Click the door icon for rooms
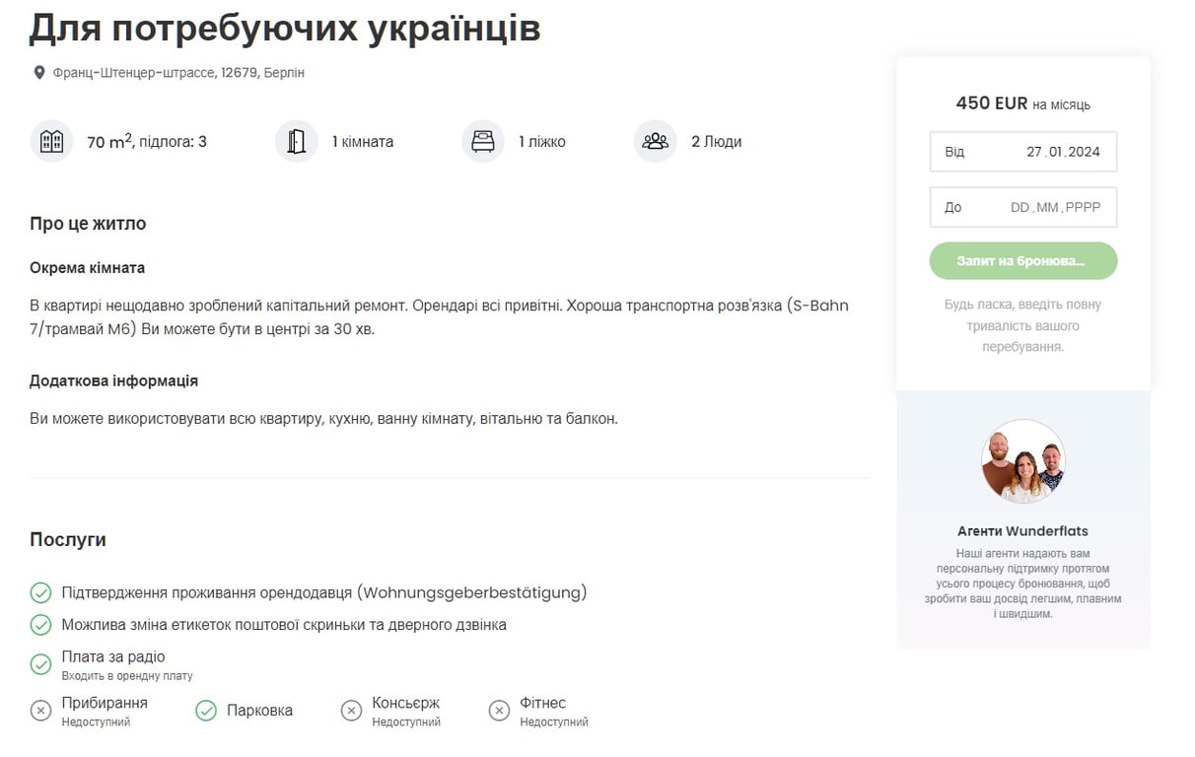Viewport: 1195px width, 757px height. pyautogui.click(x=297, y=141)
